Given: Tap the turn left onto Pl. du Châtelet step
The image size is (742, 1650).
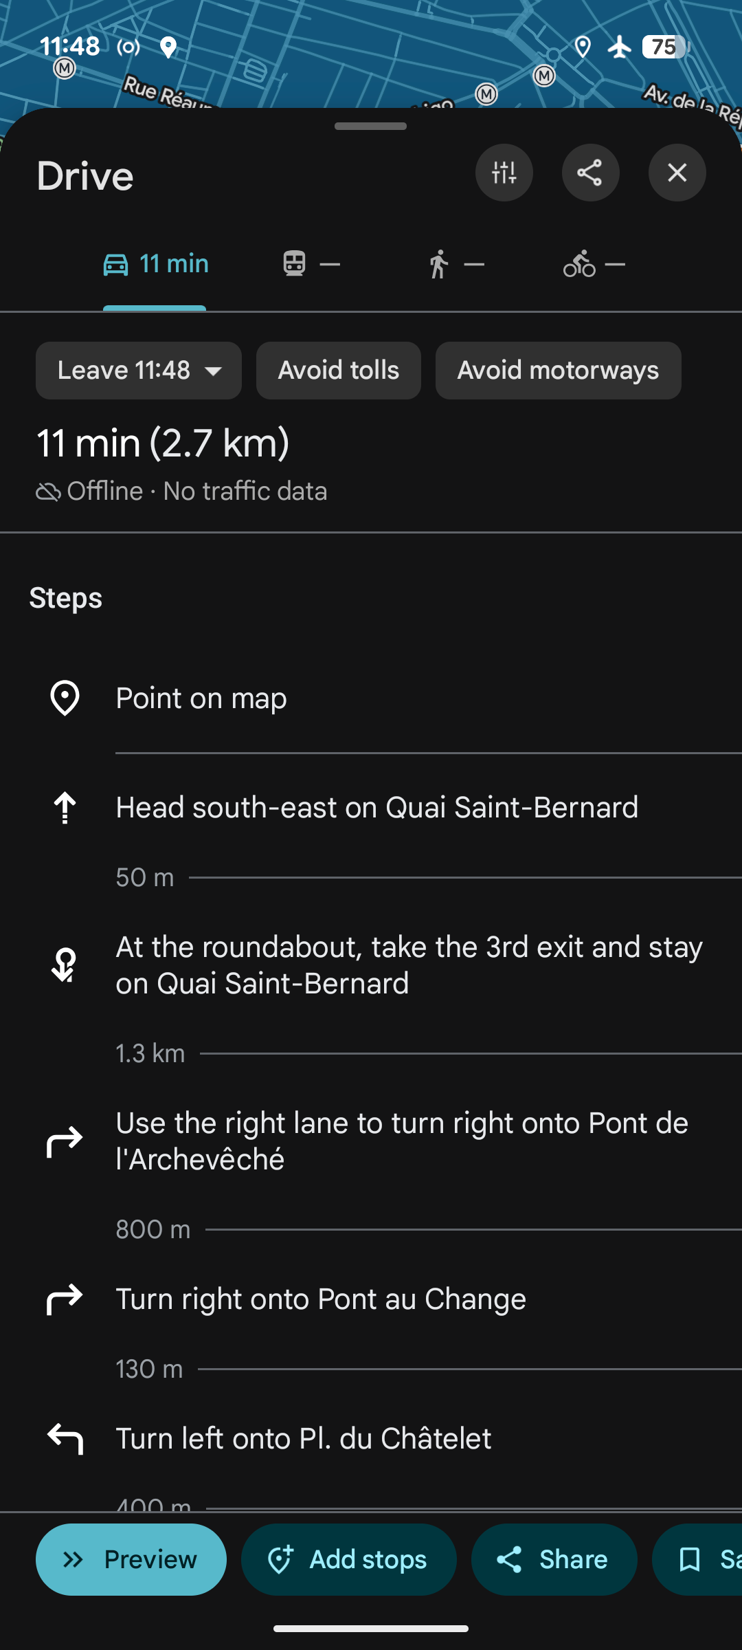Looking at the screenshot, I should point(304,1439).
